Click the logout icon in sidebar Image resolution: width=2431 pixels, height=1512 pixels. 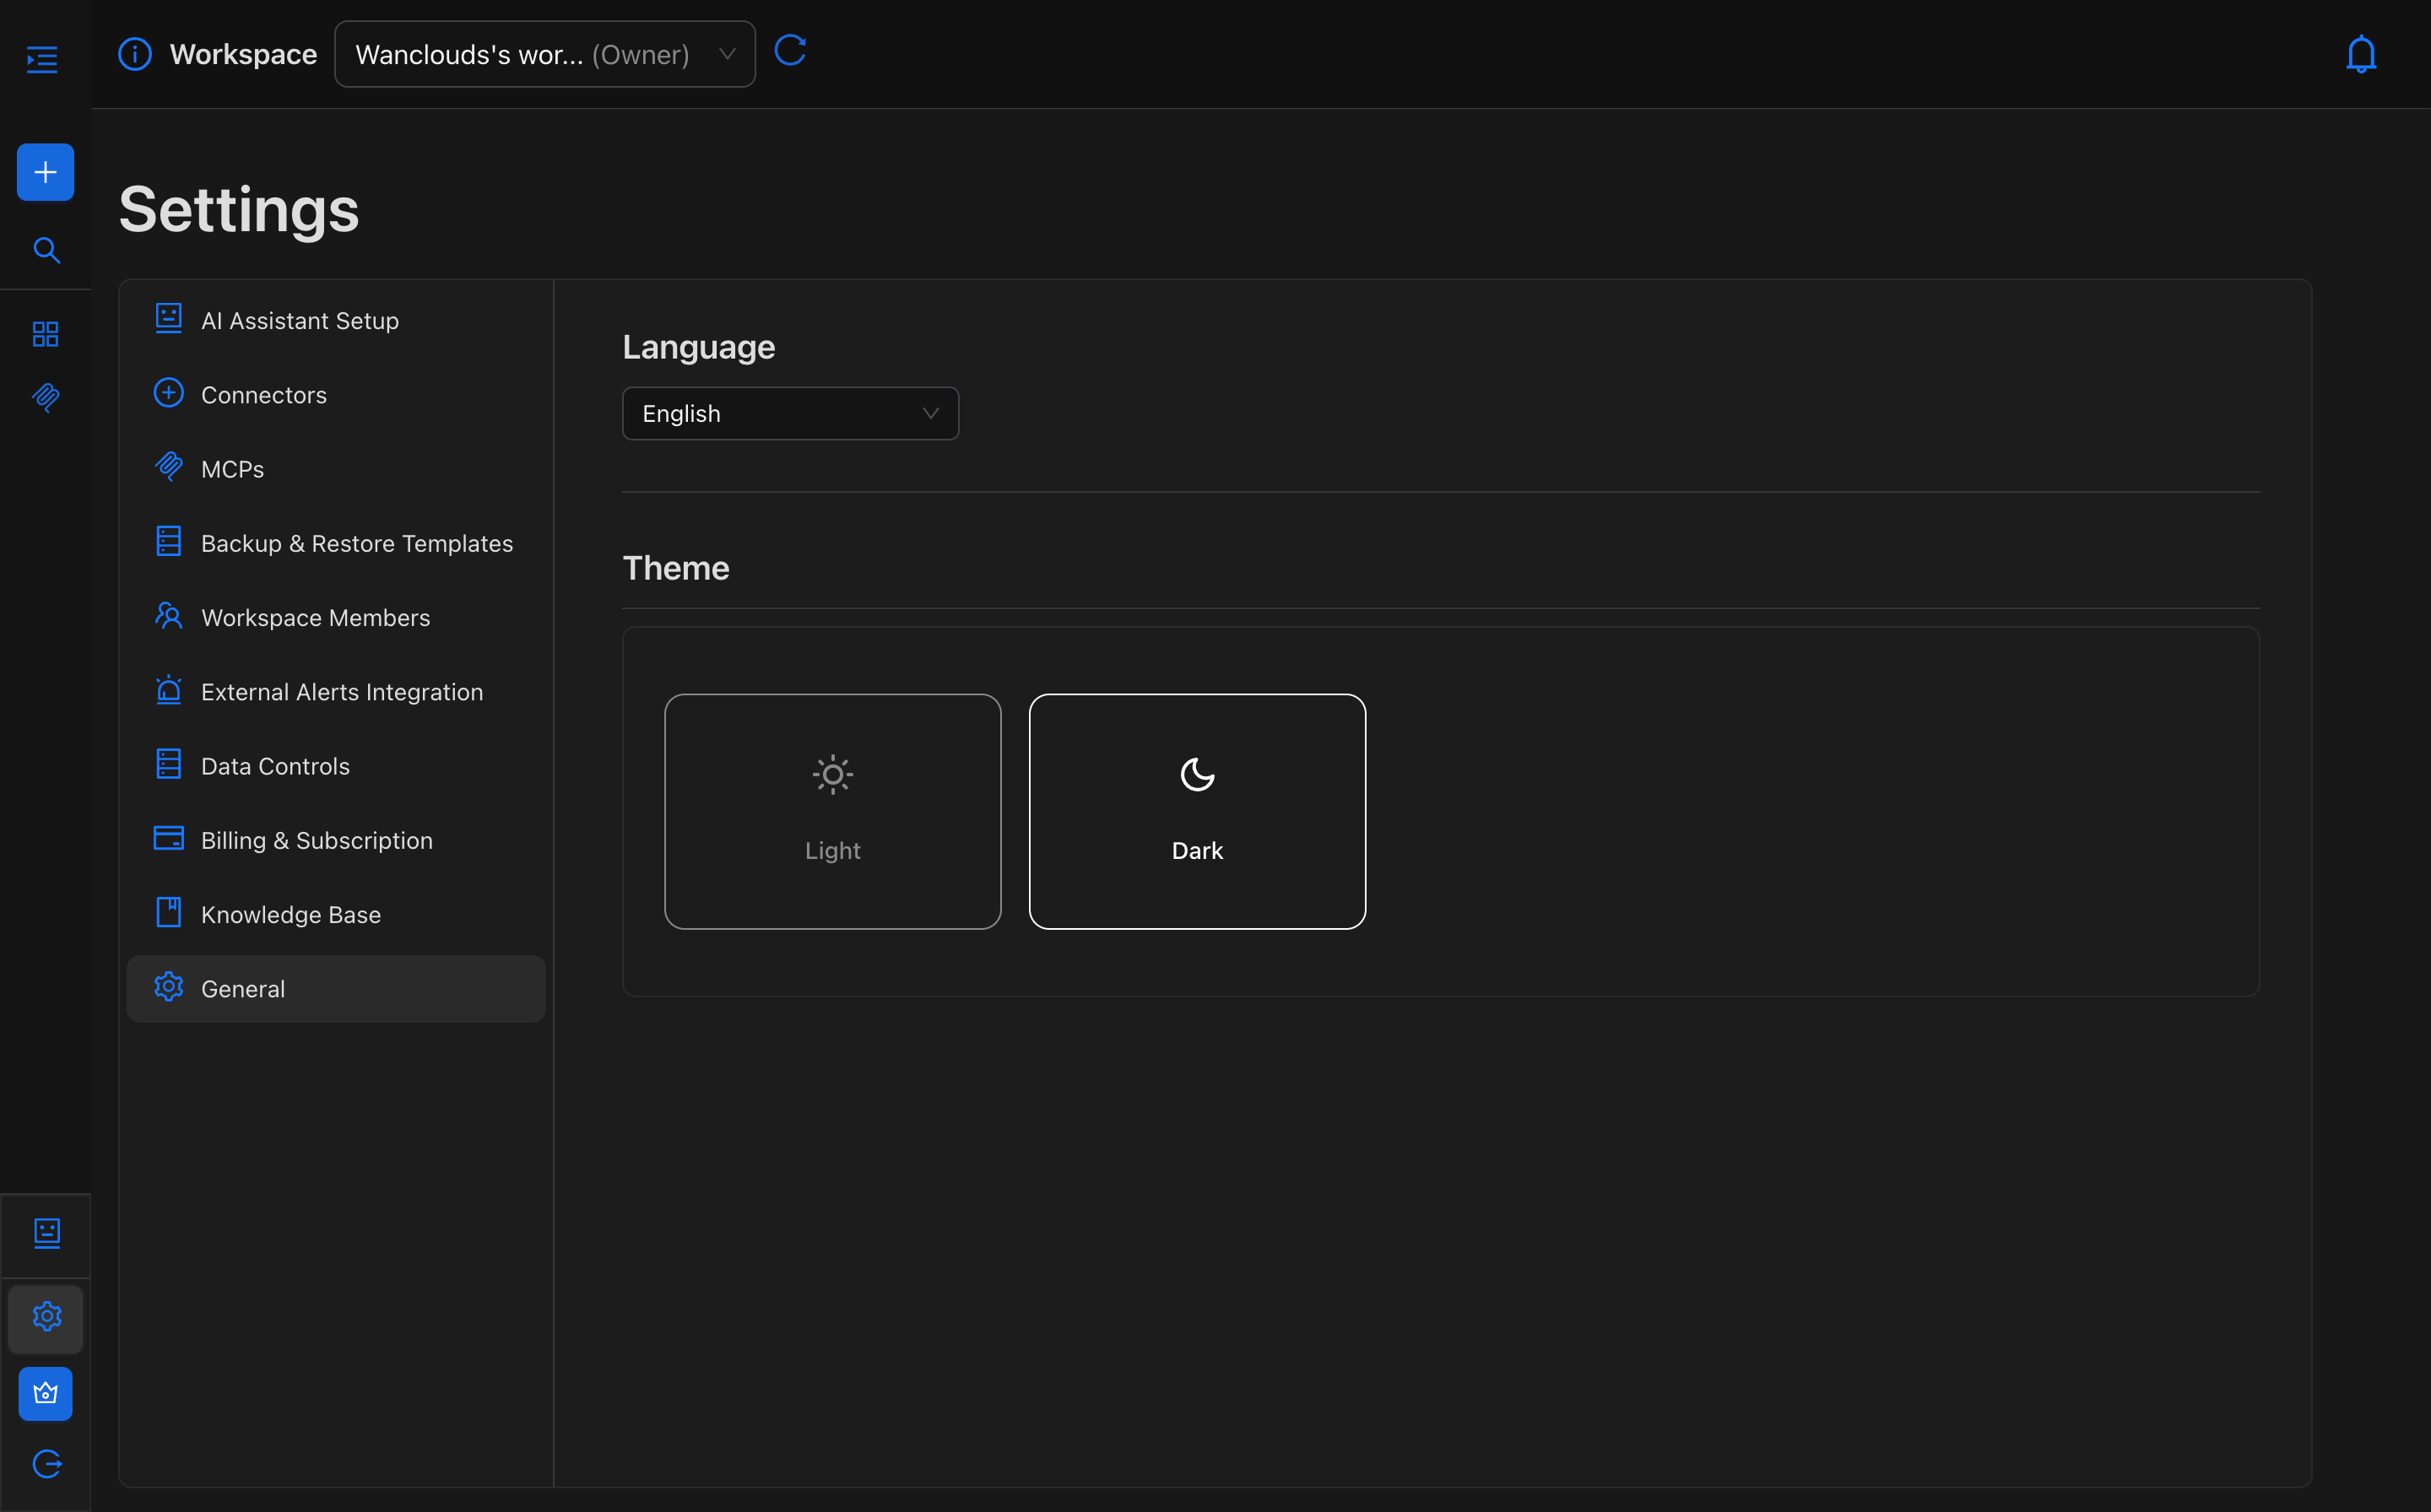(46, 1464)
